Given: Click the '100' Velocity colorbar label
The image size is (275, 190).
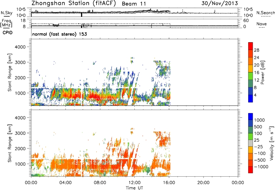Looking at the screenshot, I should (x=258, y=133).
